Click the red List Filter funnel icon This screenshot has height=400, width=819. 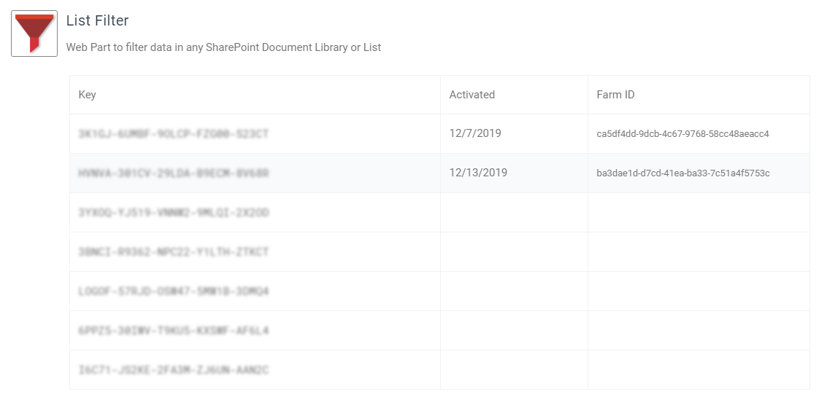coord(34,34)
